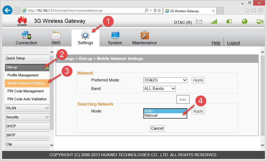Viewport: 267px width, 161px height.
Task: Open the Band dropdown showing ALL Bands
Action: 159,89
